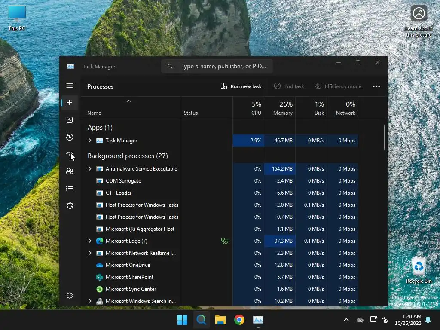Viewport: 440px width, 330px height.
Task: Click the Microsoft Edge process icon
Action: click(x=99, y=241)
